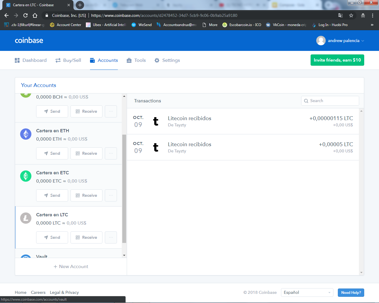
Task: Click Send for the ETH wallet
Action: click(52, 153)
